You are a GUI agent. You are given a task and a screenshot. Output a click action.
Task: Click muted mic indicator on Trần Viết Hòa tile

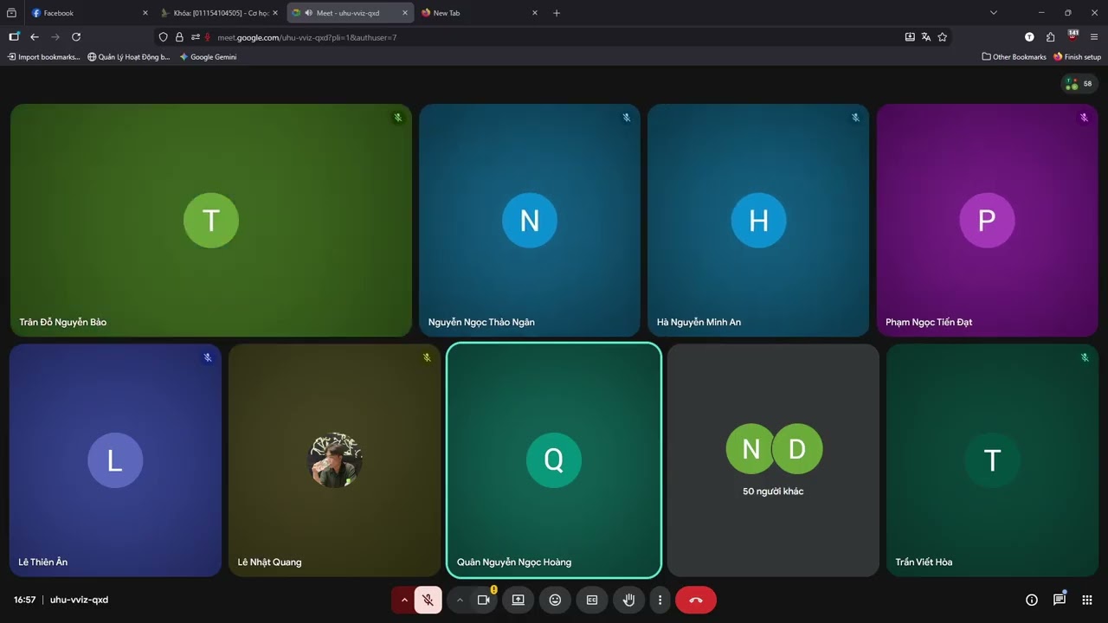pyautogui.click(x=1085, y=357)
